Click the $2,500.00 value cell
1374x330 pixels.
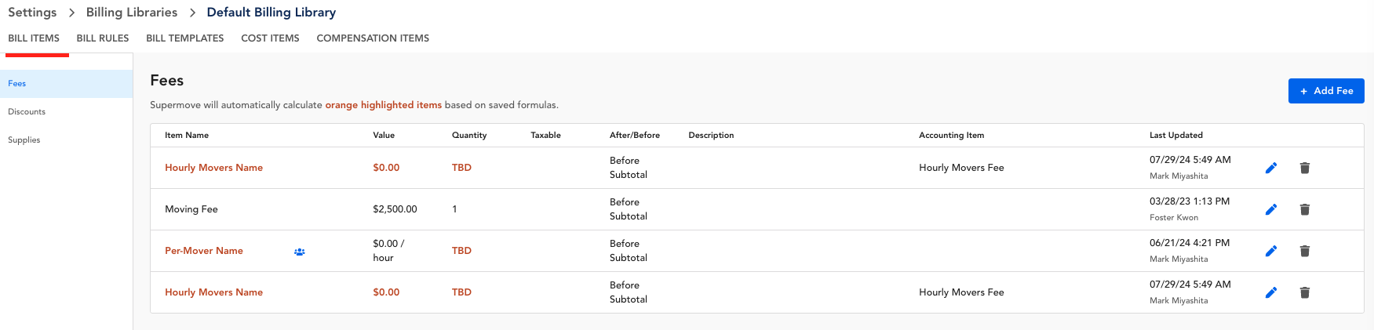(395, 209)
